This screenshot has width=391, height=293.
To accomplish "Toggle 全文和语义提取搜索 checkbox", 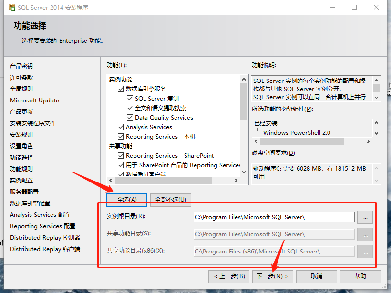I will tap(130, 108).
